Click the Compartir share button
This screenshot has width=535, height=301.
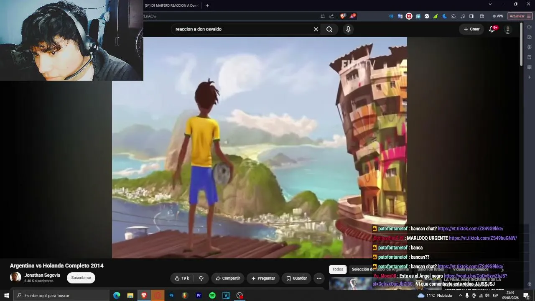228,278
